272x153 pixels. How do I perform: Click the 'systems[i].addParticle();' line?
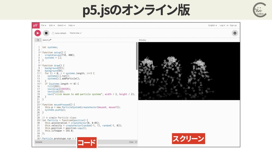[x=64, y=78]
